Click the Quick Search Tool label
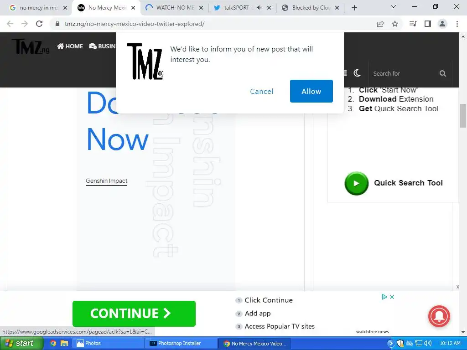 tap(408, 183)
